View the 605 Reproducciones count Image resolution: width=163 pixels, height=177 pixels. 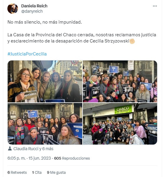tap(72, 158)
